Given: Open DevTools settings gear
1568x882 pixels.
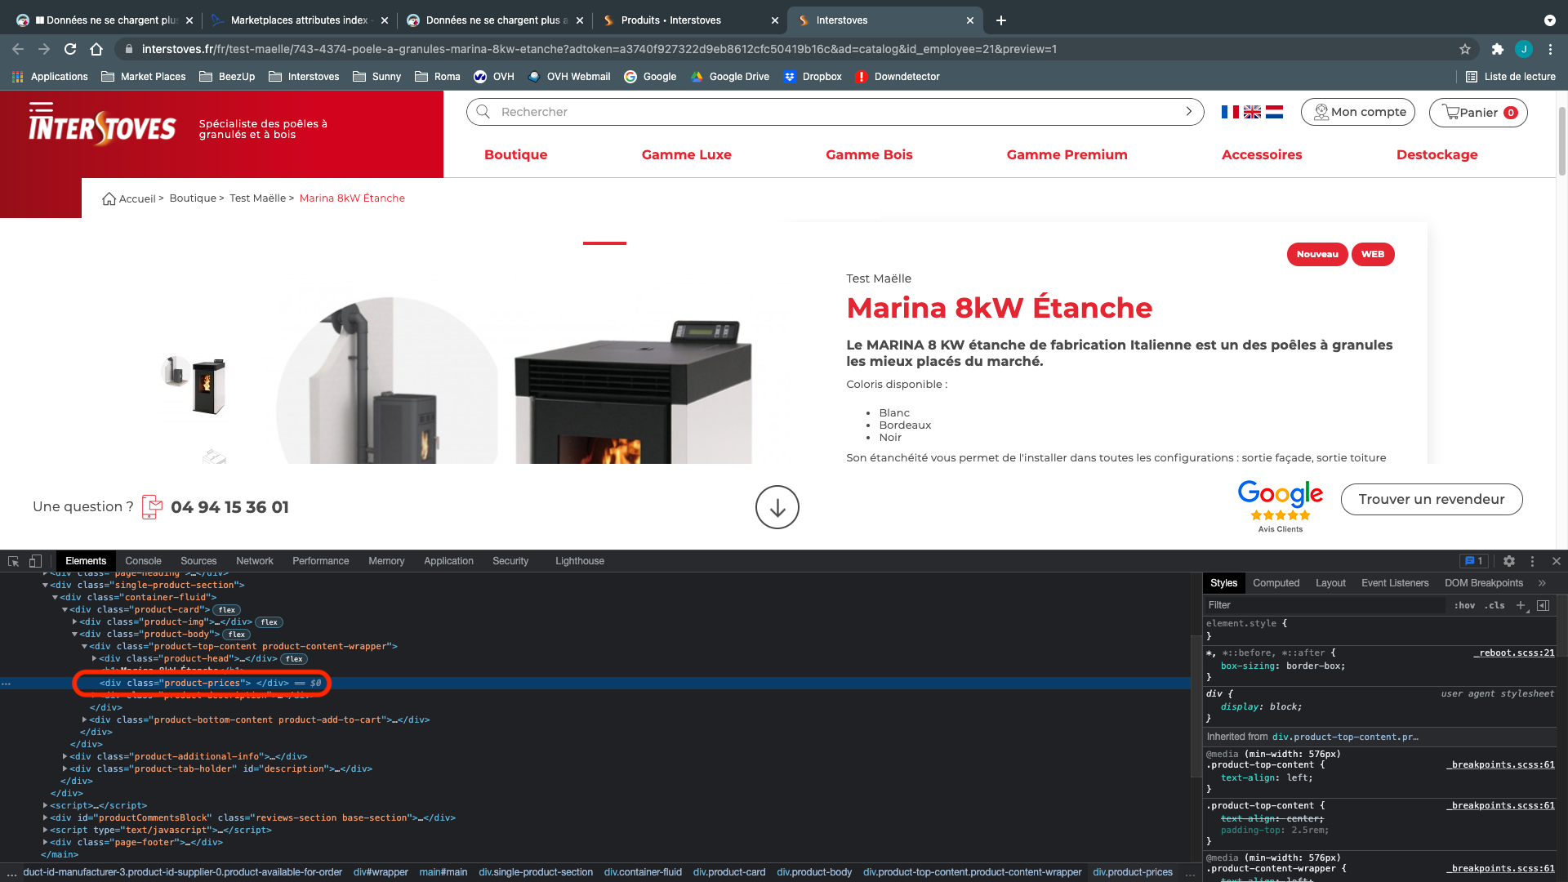Looking at the screenshot, I should coord(1509,561).
